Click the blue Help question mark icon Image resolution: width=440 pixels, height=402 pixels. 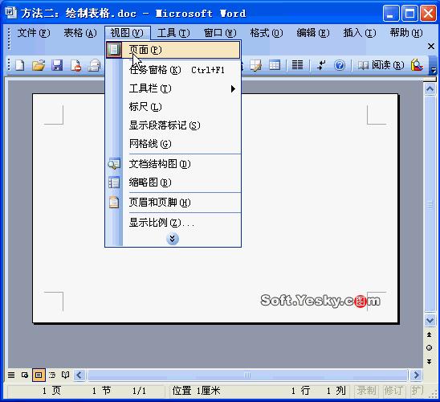coord(340,65)
